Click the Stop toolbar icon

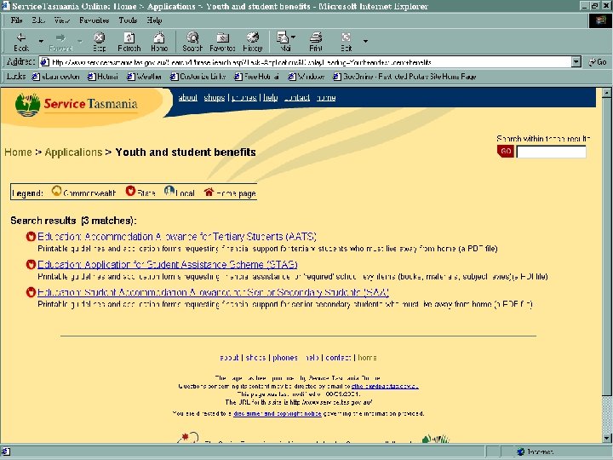tap(100, 37)
